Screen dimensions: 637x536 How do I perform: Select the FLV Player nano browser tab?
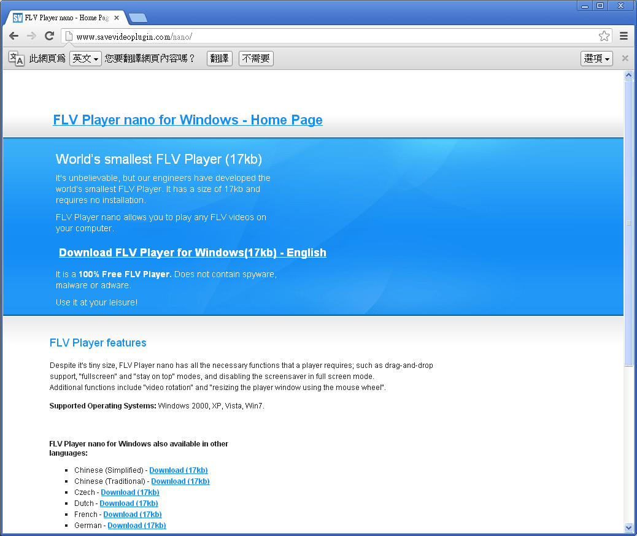(61, 18)
